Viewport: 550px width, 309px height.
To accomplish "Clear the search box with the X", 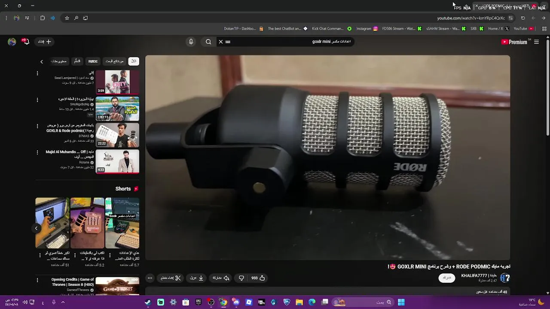I will coord(221,42).
